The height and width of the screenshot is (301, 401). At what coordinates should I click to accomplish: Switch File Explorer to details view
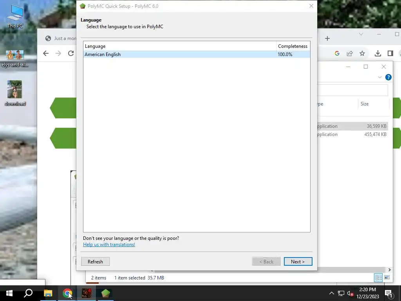(x=379, y=278)
